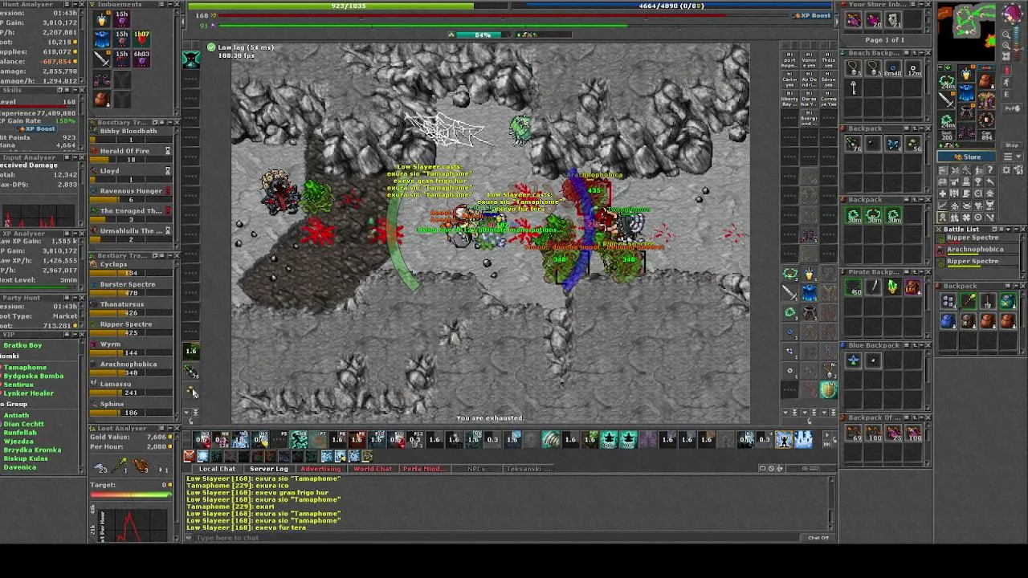Click the loot bag icon in Loot Analyser
This screenshot has width=1028, height=578.
pyautogui.click(x=141, y=466)
